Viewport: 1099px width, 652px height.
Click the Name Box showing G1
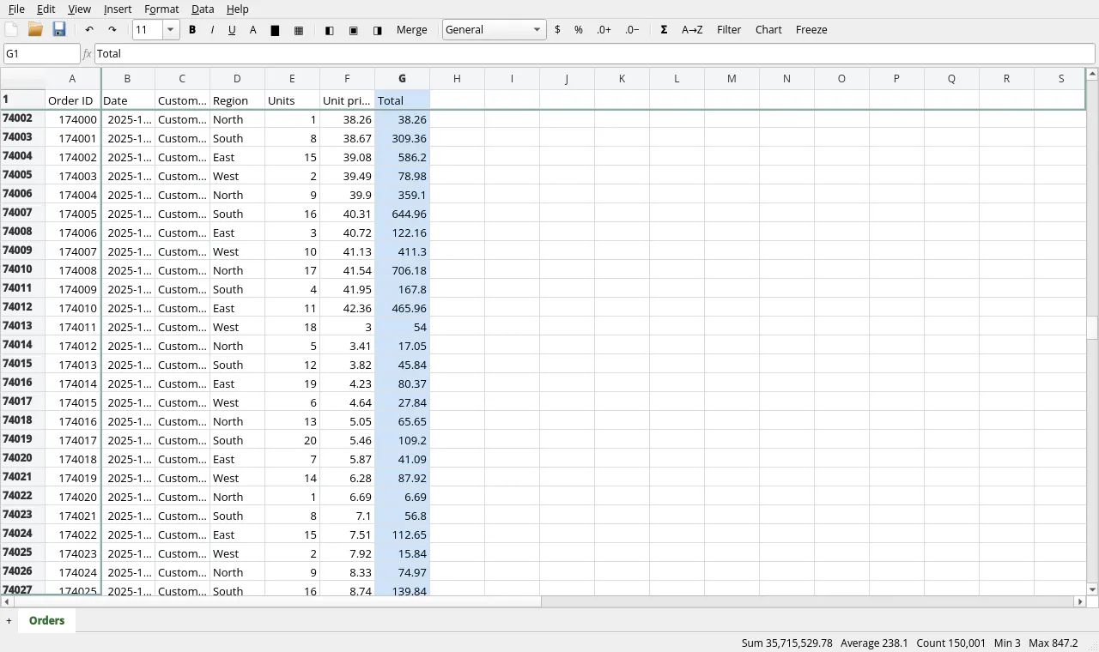click(42, 53)
